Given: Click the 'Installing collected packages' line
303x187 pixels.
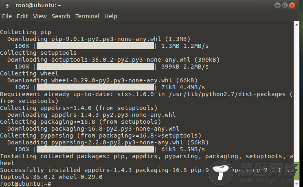Looking at the screenshot, I should coord(147,160).
